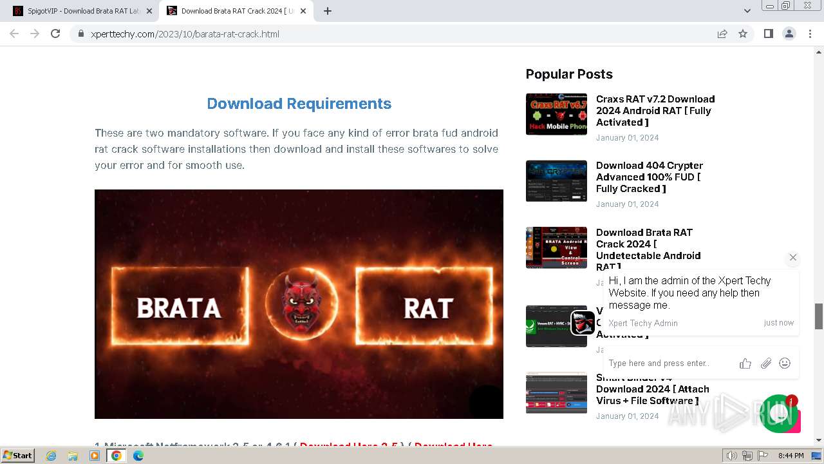Image resolution: width=824 pixels, height=464 pixels.
Task: Click the paragraph about mandatory software
Action: point(297,149)
